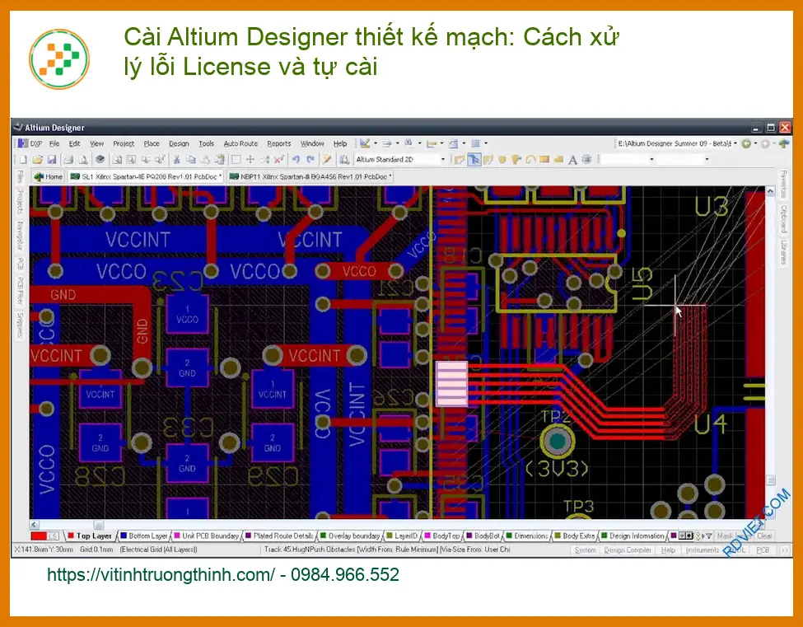Open the Reports menu
Screen dimensions: 803x627
point(279,144)
